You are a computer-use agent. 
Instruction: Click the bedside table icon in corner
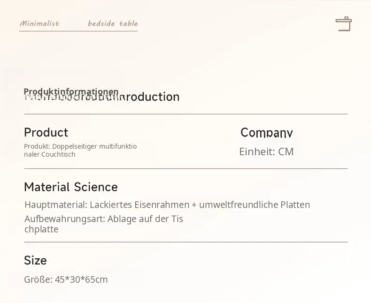coord(344,24)
